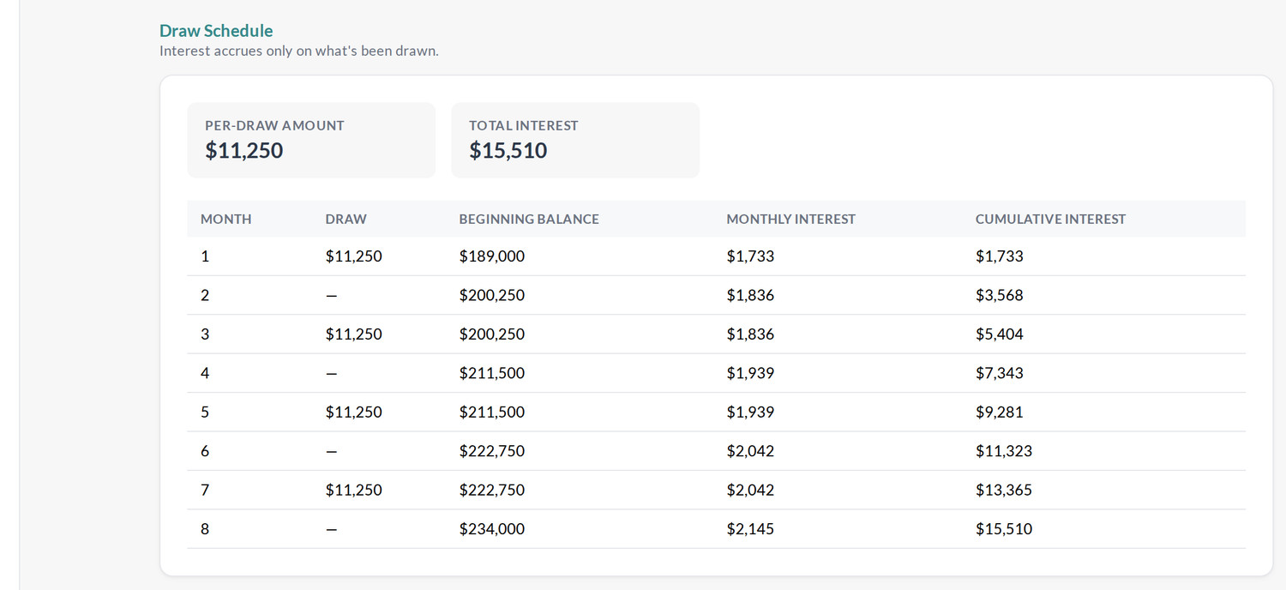
Task: Click the month 5 row number
Action: coord(205,412)
